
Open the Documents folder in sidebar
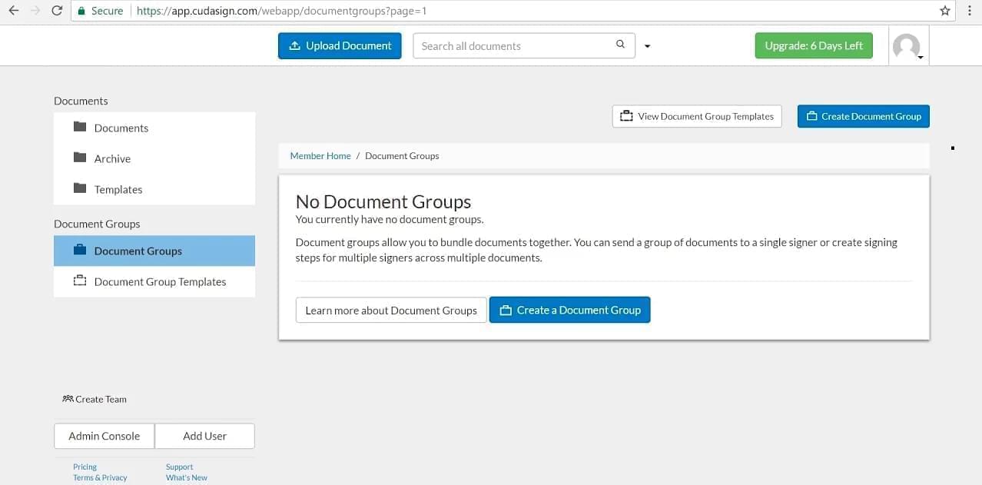(x=121, y=128)
